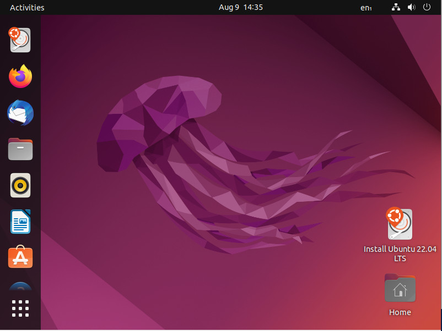
Task: Click the network icon in the top bar
Action: pyautogui.click(x=396, y=7)
